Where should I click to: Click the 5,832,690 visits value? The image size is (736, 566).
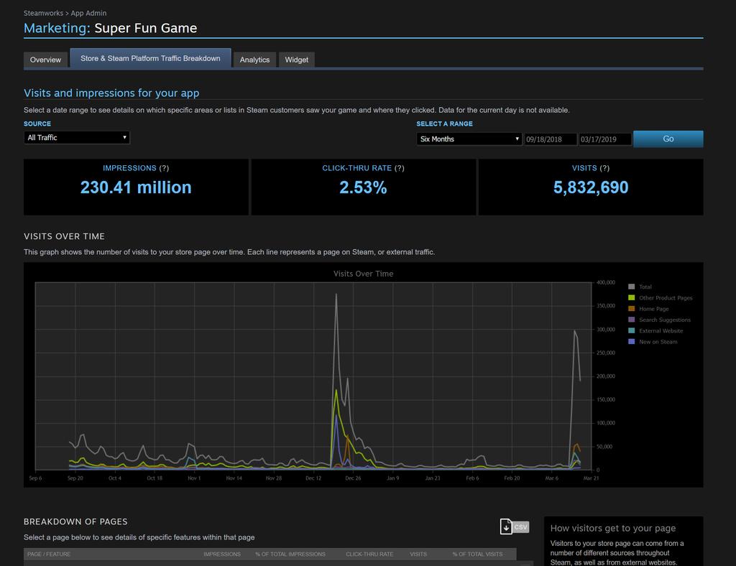[x=591, y=187]
